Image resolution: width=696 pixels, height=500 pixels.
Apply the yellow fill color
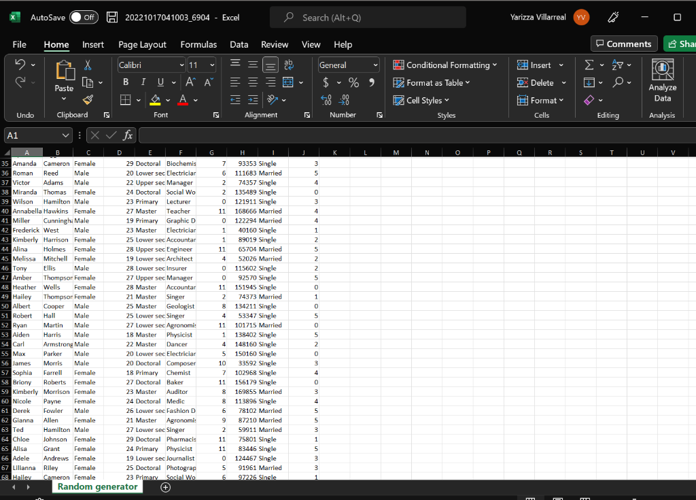coord(155,100)
